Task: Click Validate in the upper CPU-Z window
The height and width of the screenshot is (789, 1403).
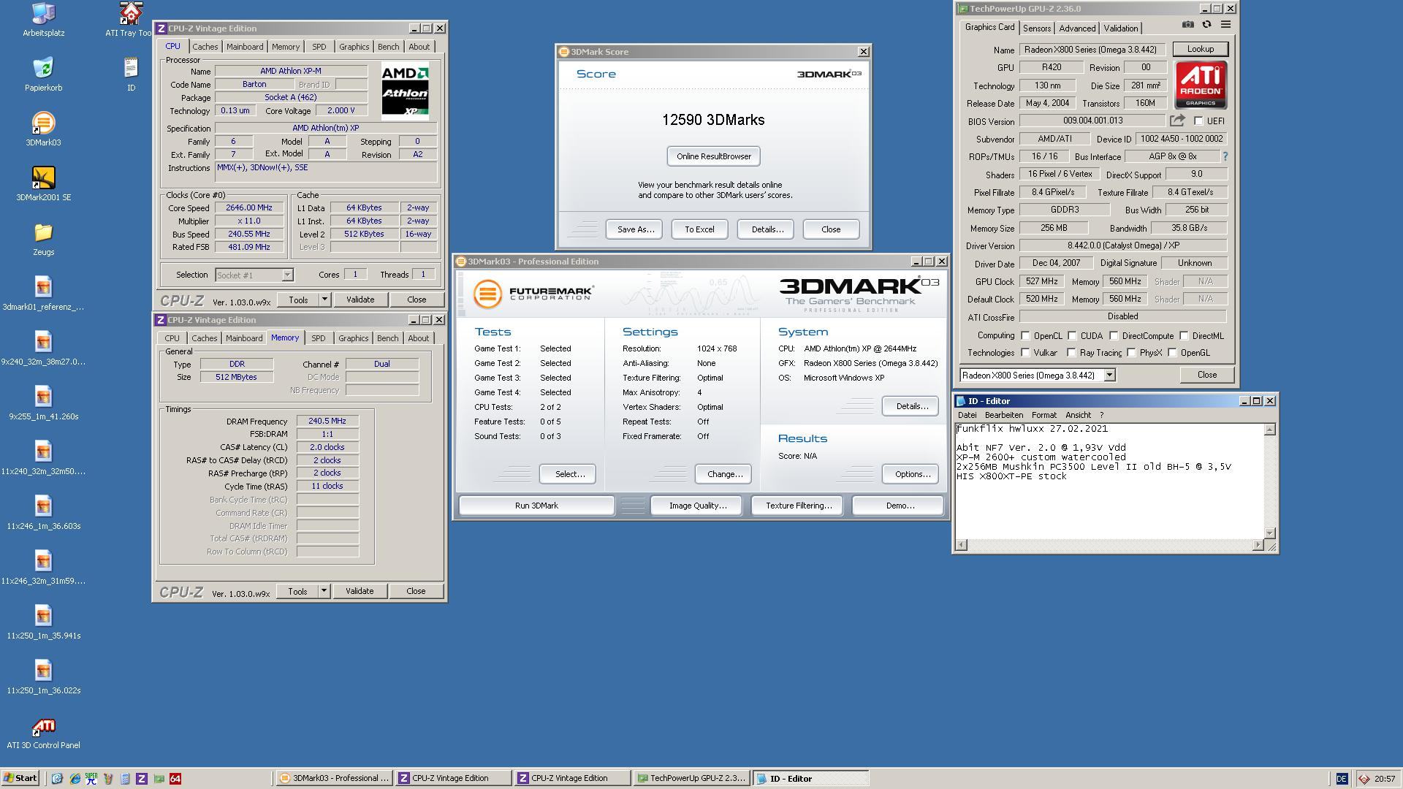Action: tap(360, 300)
